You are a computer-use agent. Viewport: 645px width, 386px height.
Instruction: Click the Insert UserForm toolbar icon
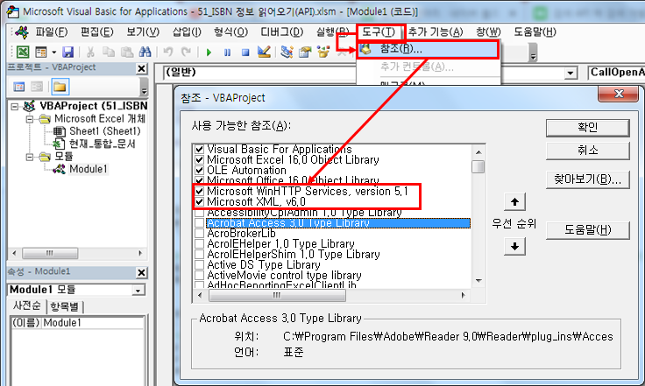pos(41,53)
